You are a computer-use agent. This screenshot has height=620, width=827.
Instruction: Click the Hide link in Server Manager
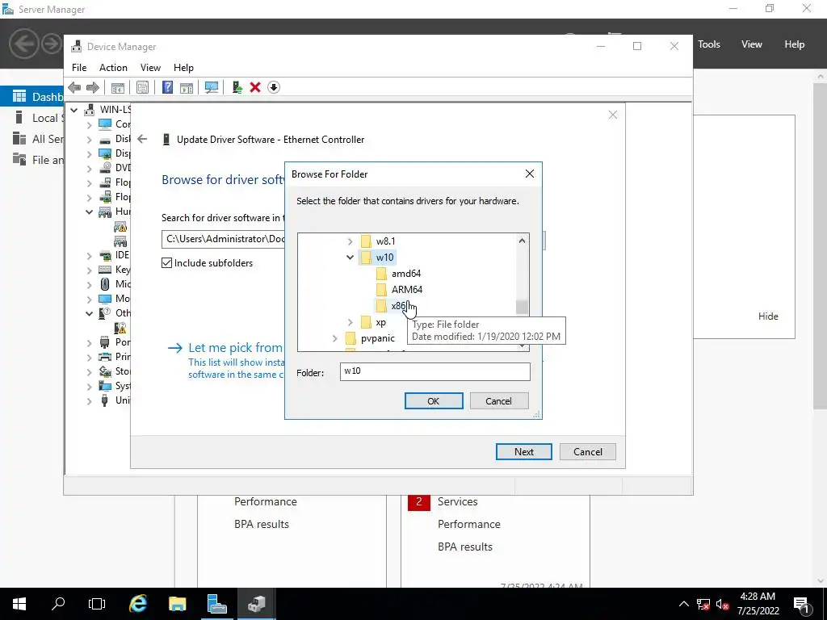(x=768, y=316)
